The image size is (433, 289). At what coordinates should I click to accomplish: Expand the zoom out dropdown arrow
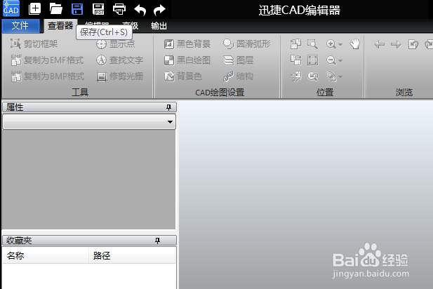[x=340, y=60]
